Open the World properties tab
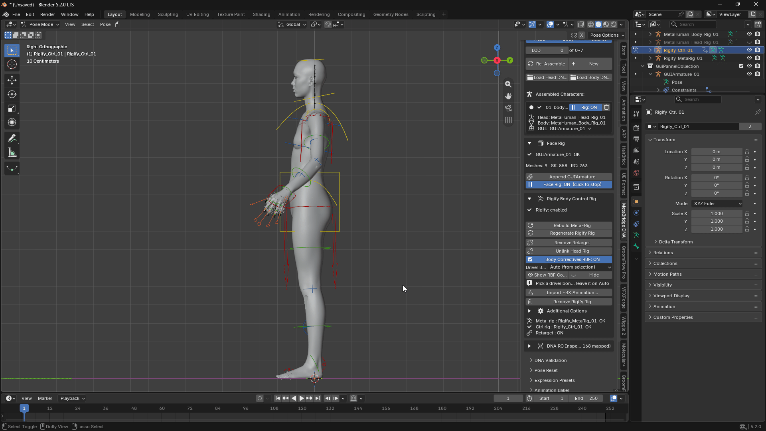This screenshot has width=766, height=431. pyautogui.click(x=636, y=173)
